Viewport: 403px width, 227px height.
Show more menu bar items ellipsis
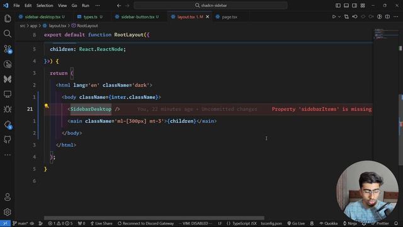98,6
